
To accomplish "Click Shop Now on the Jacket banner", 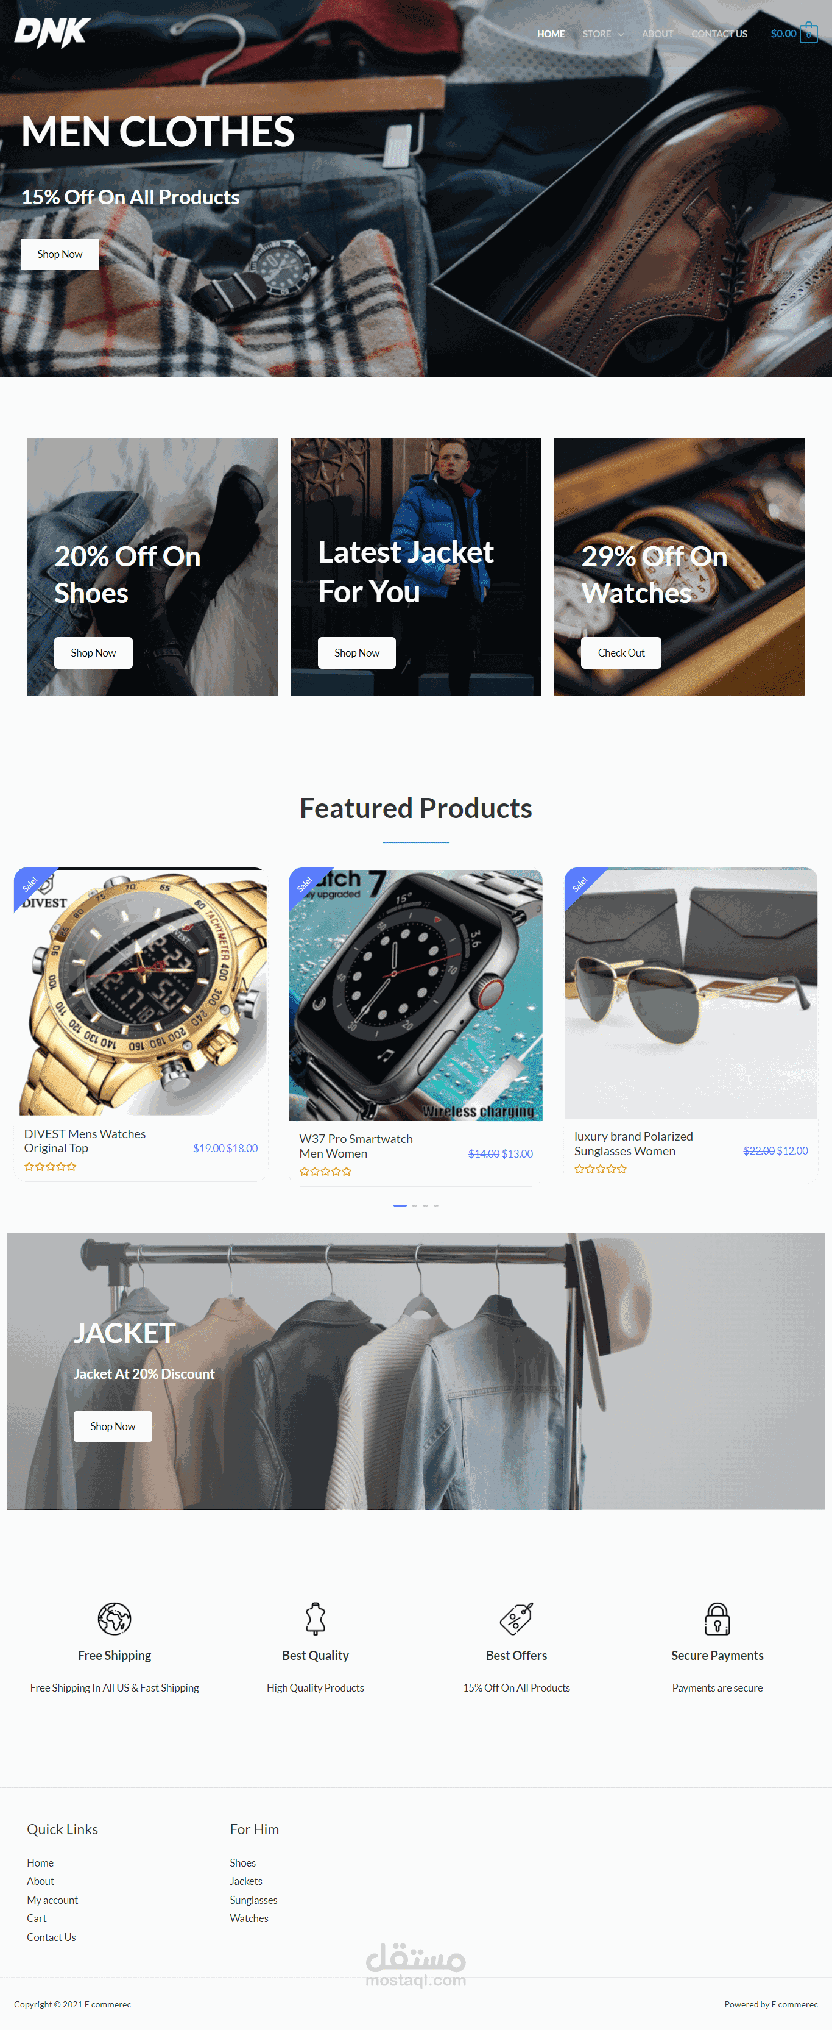I will click(113, 1426).
